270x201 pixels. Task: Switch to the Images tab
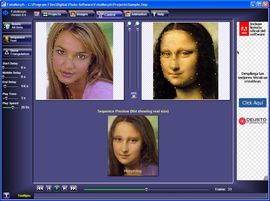pyautogui.click(x=82, y=14)
